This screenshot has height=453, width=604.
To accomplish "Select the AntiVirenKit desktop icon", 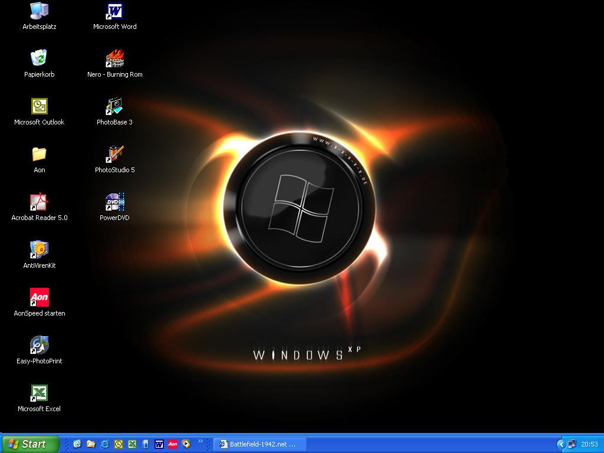I will tap(40, 255).
